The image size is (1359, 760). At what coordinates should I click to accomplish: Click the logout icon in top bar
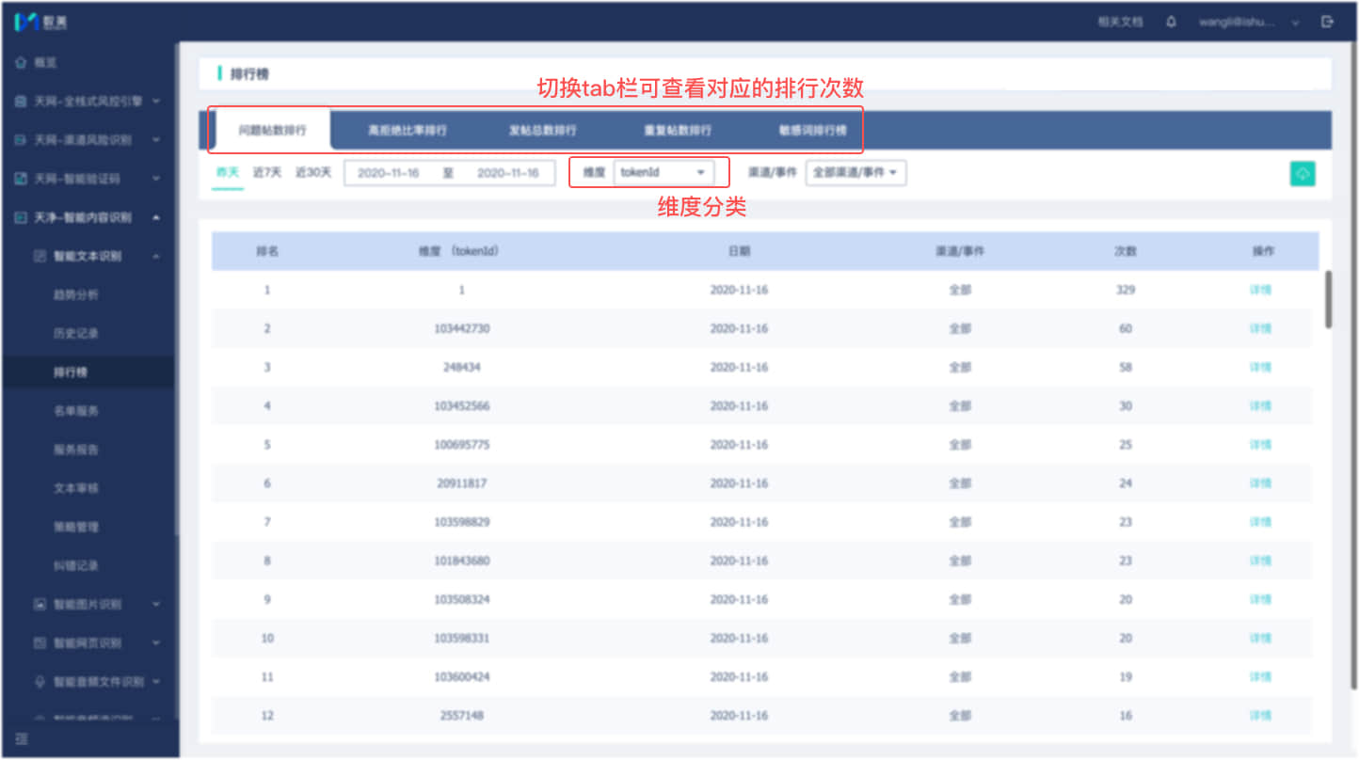click(1328, 22)
